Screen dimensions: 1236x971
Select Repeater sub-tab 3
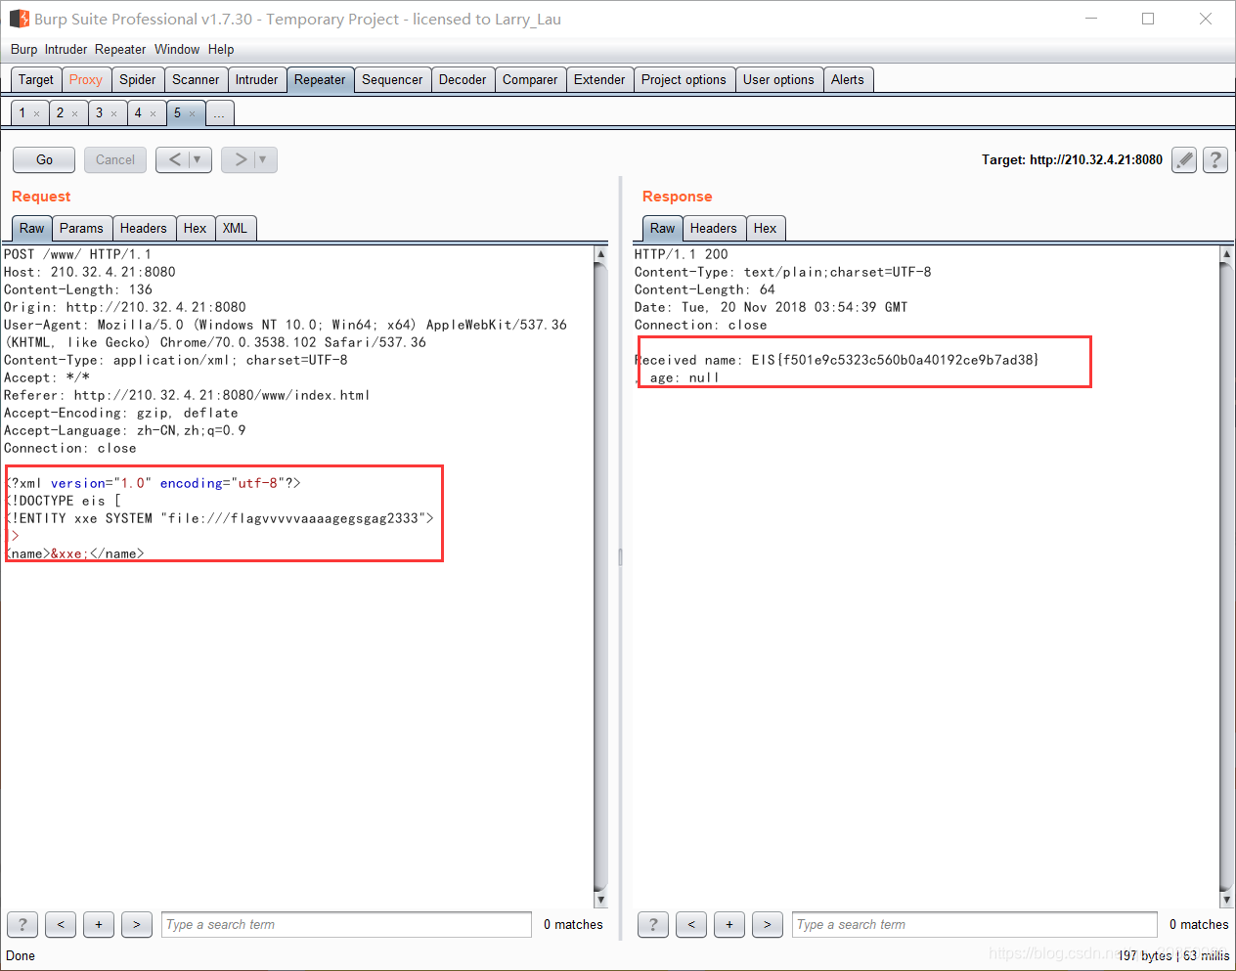99,113
